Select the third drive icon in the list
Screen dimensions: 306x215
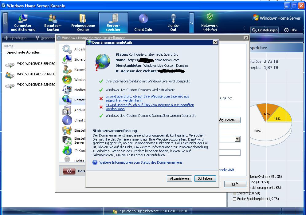(10, 86)
